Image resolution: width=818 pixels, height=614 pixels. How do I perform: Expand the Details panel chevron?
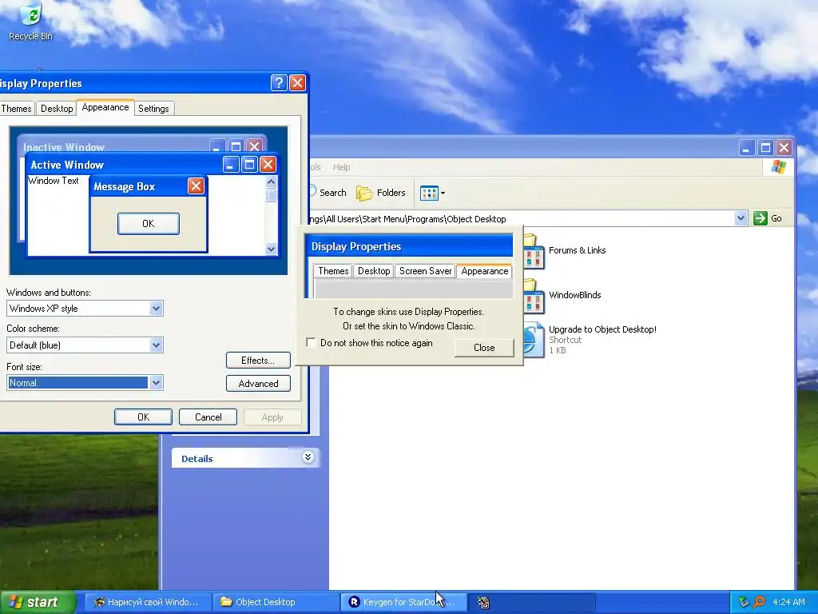tap(308, 457)
